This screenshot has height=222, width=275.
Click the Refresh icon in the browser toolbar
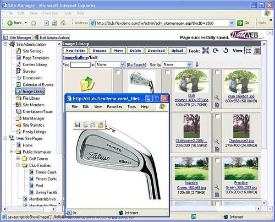click(54, 23)
